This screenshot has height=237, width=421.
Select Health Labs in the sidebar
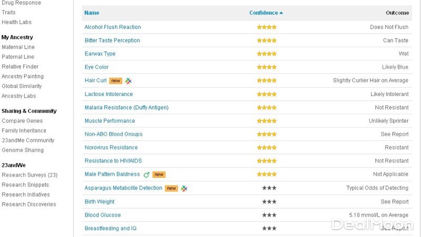tap(16, 22)
